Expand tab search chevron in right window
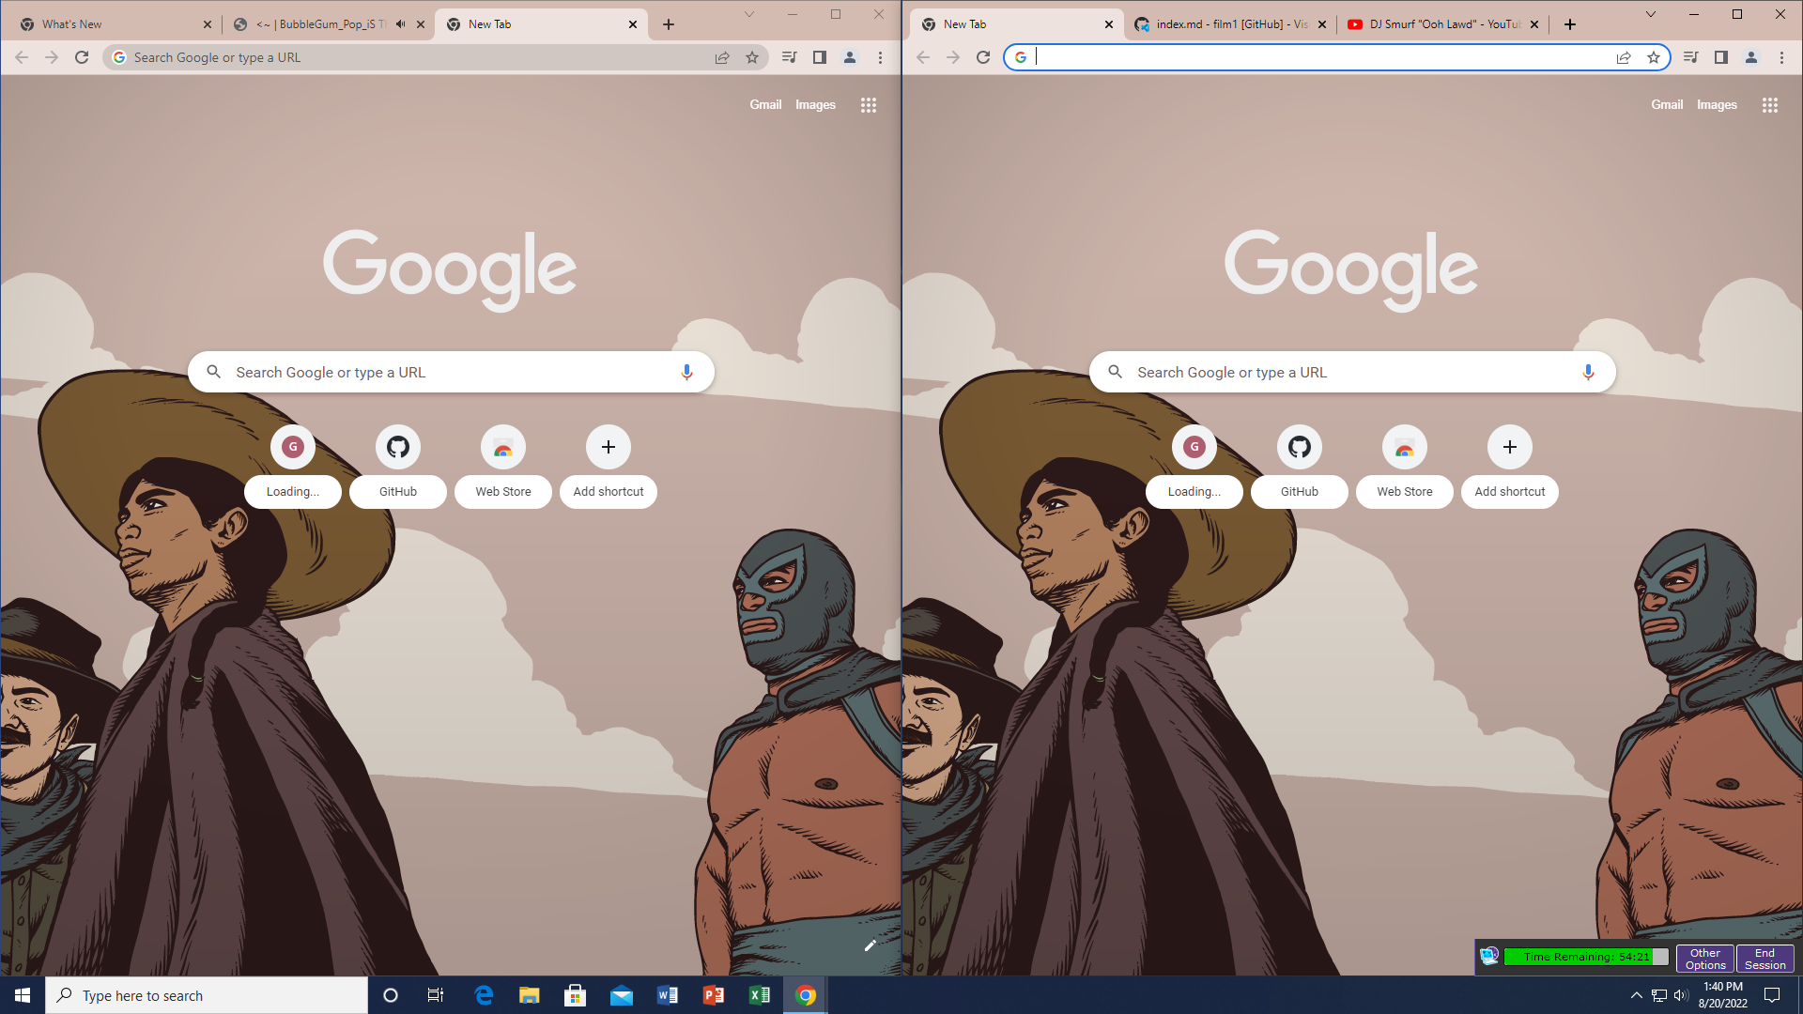This screenshot has width=1803, height=1014. click(x=1650, y=14)
